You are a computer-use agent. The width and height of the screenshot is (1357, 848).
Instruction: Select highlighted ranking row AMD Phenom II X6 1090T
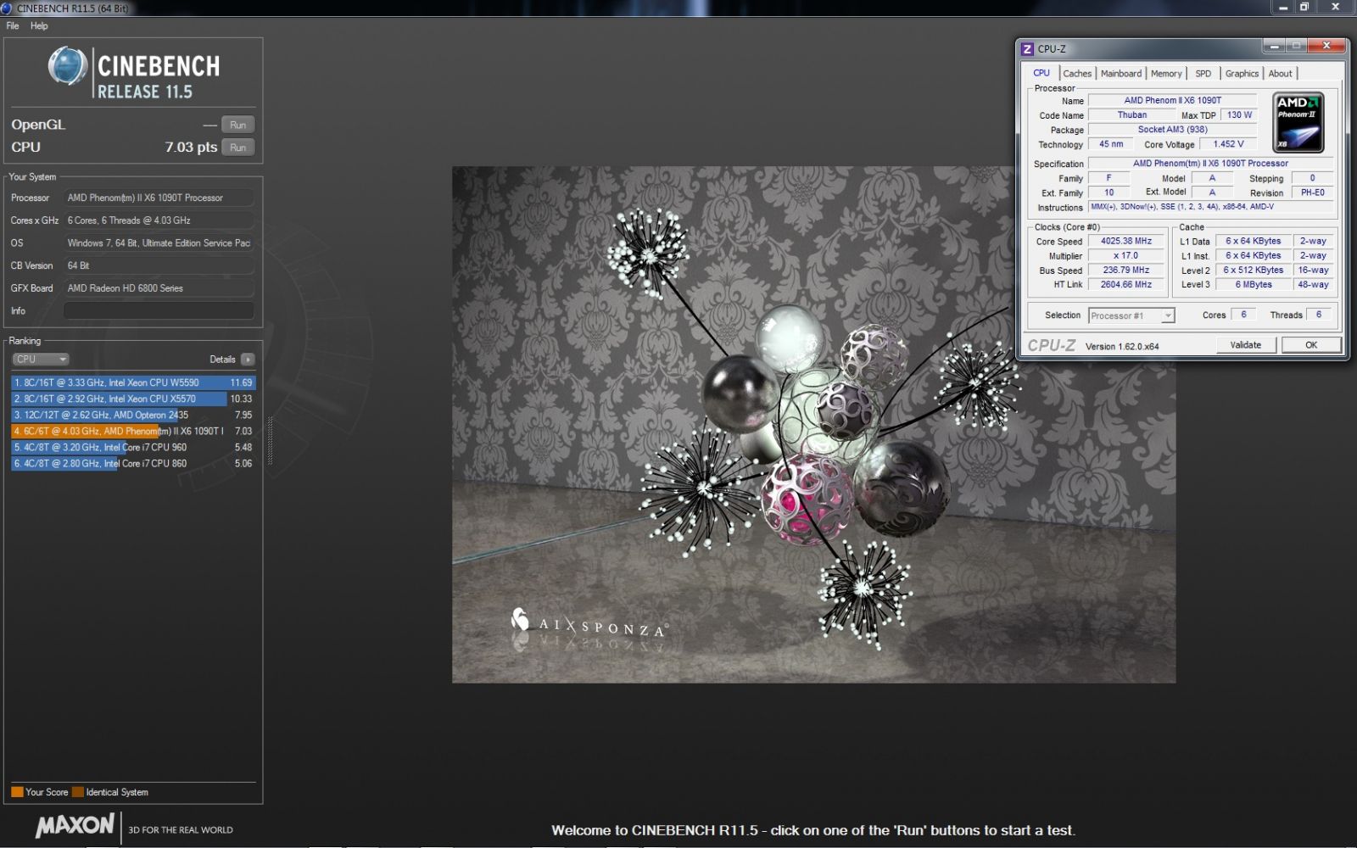[133, 432]
